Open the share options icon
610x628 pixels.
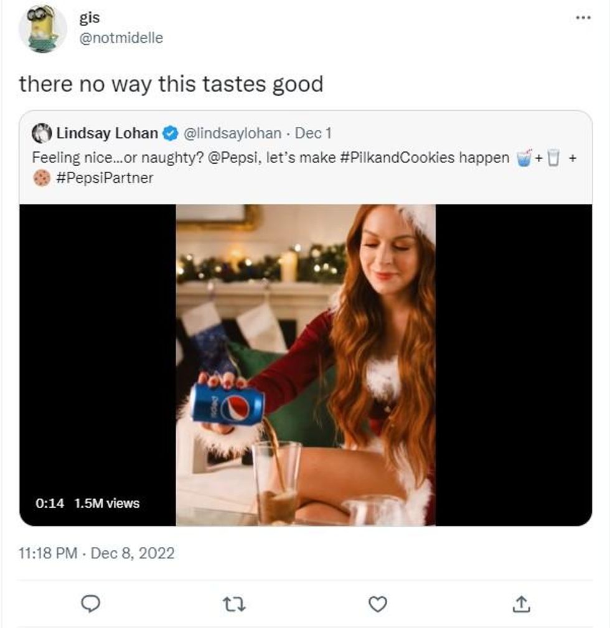[522, 603]
